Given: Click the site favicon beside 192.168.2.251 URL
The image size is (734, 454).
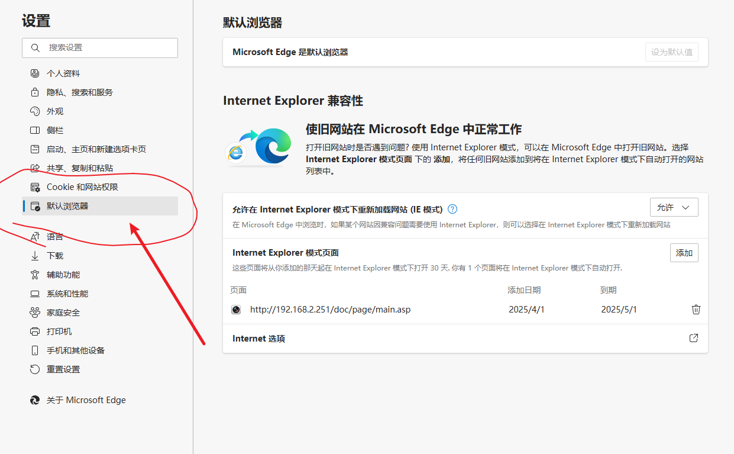Looking at the screenshot, I should pos(236,310).
